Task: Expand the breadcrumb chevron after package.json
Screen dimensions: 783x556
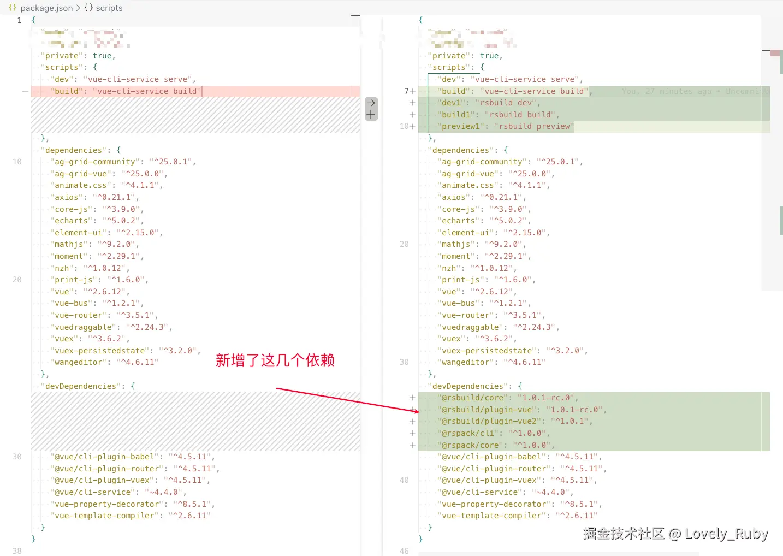Action: (x=78, y=8)
